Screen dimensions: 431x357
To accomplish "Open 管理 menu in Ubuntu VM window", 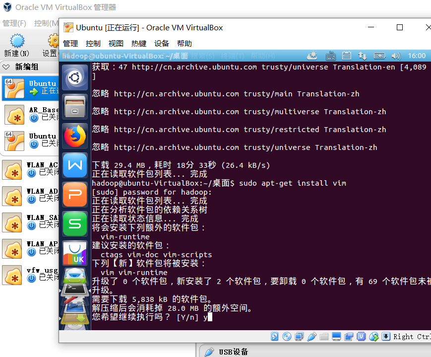I will [x=70, y=44].
